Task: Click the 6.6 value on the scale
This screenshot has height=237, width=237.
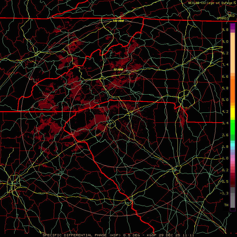Action: click(225, 76)
